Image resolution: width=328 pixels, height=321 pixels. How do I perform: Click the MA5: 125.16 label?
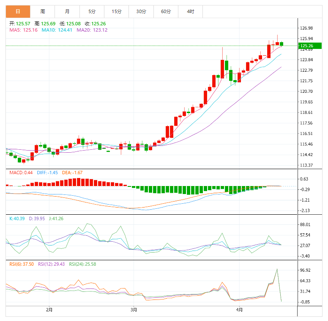pos(23,30)
